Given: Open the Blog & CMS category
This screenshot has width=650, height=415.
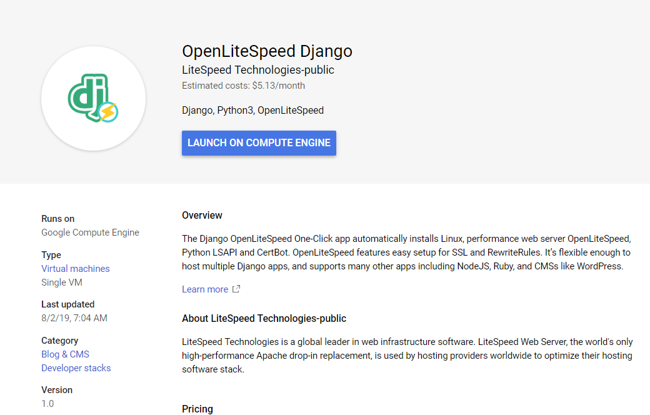Looking at the screenshot, I should tap(65, 354).
